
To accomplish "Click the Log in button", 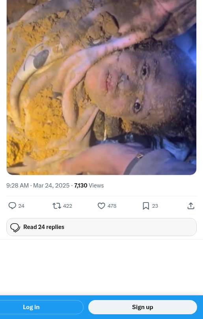I will (x=31, y=307).
